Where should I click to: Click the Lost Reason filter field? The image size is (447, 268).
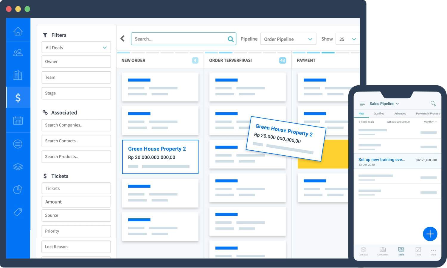(x=76, y=247)
